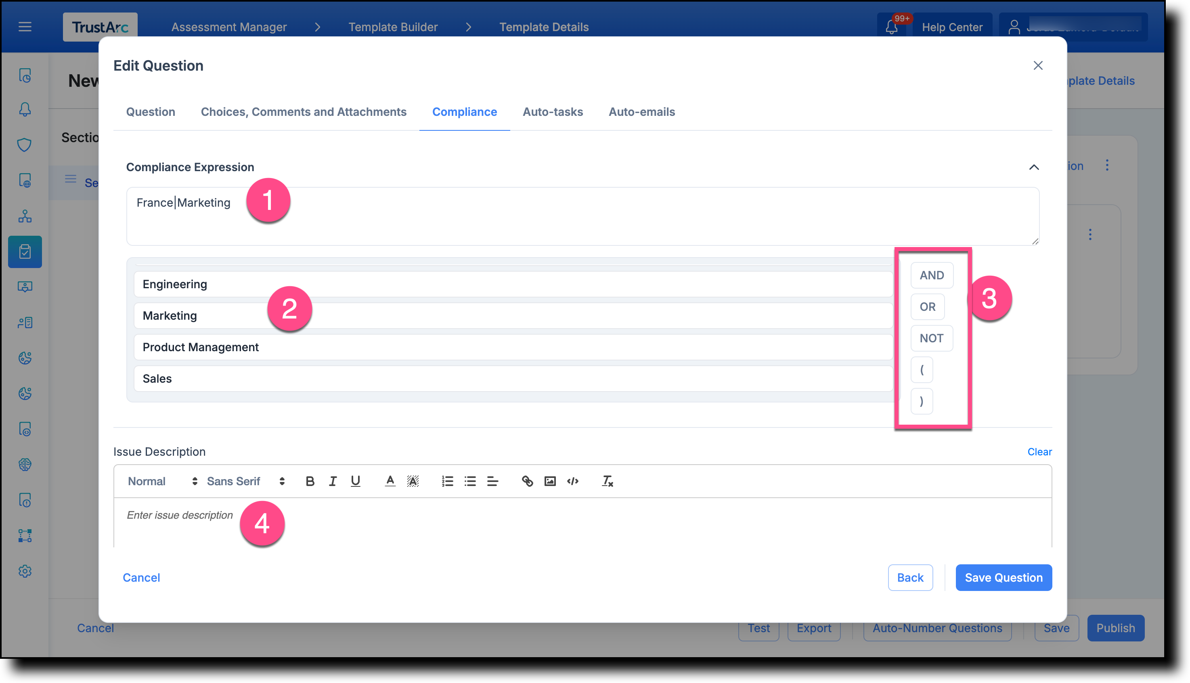Select the org hierarchy icon in sidebar

25,216
